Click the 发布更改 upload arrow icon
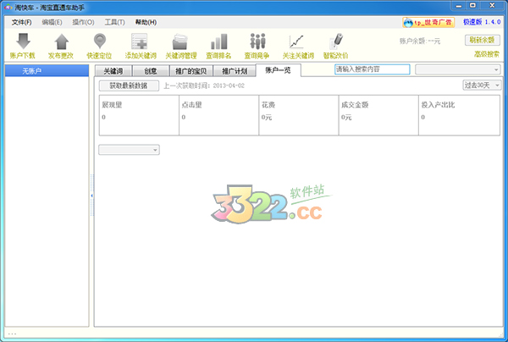Image resolution: width=508 pixels, height=342 pixels. pos(61,41)
